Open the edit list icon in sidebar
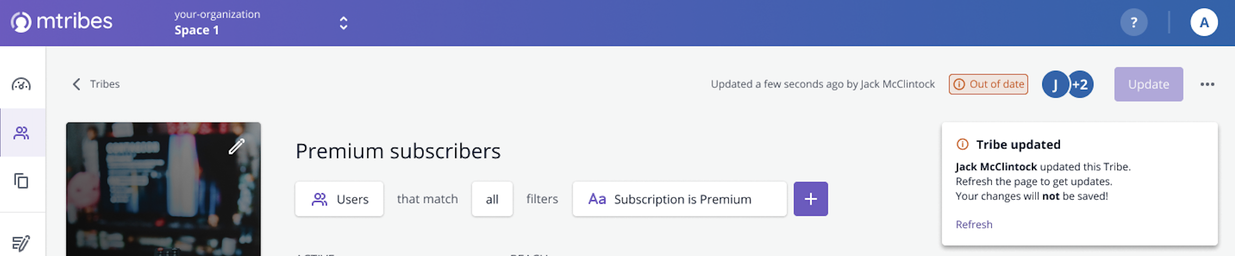Image resolution: width=1235 pixels, height=256 pixels. 21,243
